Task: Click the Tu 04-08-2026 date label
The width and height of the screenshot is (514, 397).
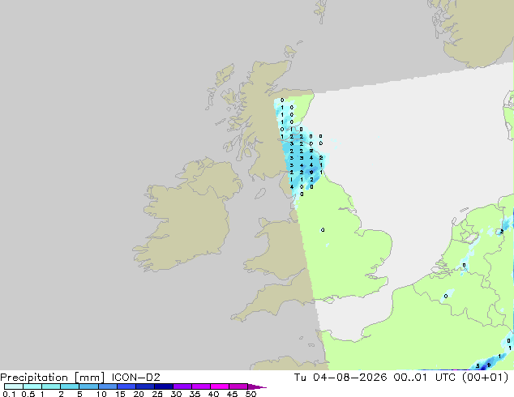Action: pos(341,378)
